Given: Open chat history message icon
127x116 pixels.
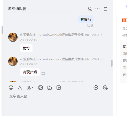Looking at the screenshot, I should (105, 88).
